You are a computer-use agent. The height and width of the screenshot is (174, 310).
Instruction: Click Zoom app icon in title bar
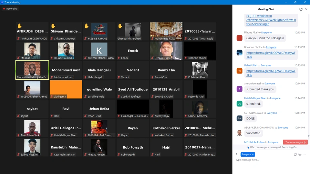[x=2, y=2]
